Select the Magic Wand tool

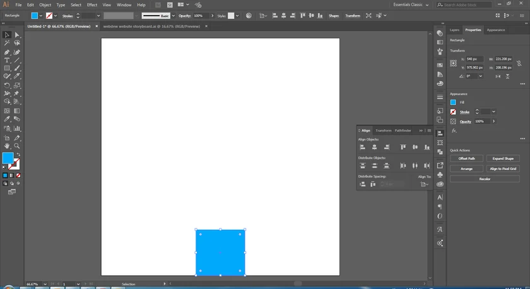pyautogui.click(x=7, y=43)
